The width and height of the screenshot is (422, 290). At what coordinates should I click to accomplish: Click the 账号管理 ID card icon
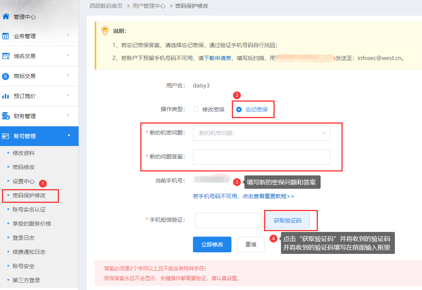tap(6, 136)
